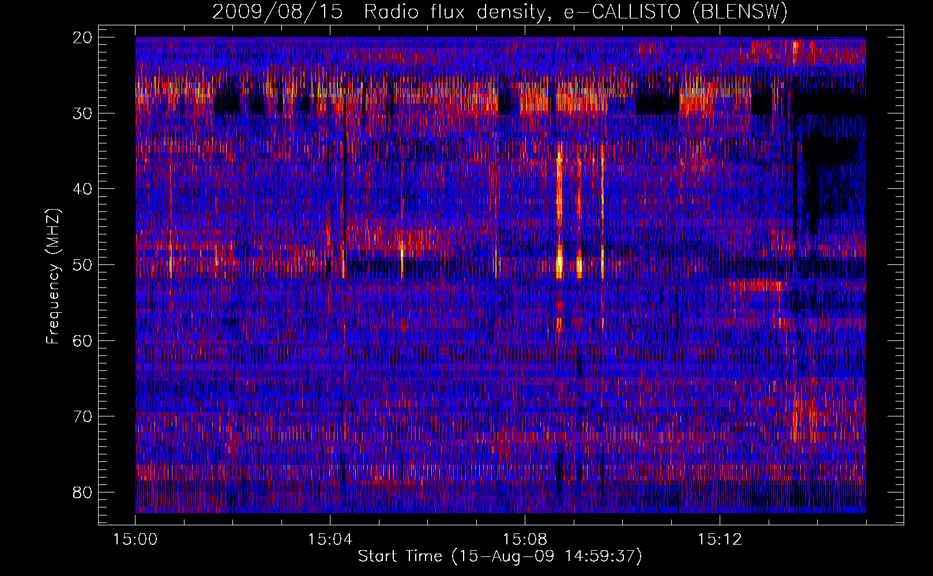Click the plot title "2009/08/15 Radio flux density, e-CALLISTO (BLENSW)"
This screenshot has height=576, width=933.
coord(500,12)
